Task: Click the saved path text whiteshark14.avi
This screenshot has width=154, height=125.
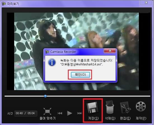Action: click(x=81, y=64)
